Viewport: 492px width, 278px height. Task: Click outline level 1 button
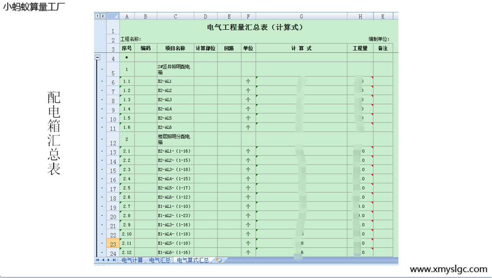coord(97,16)
